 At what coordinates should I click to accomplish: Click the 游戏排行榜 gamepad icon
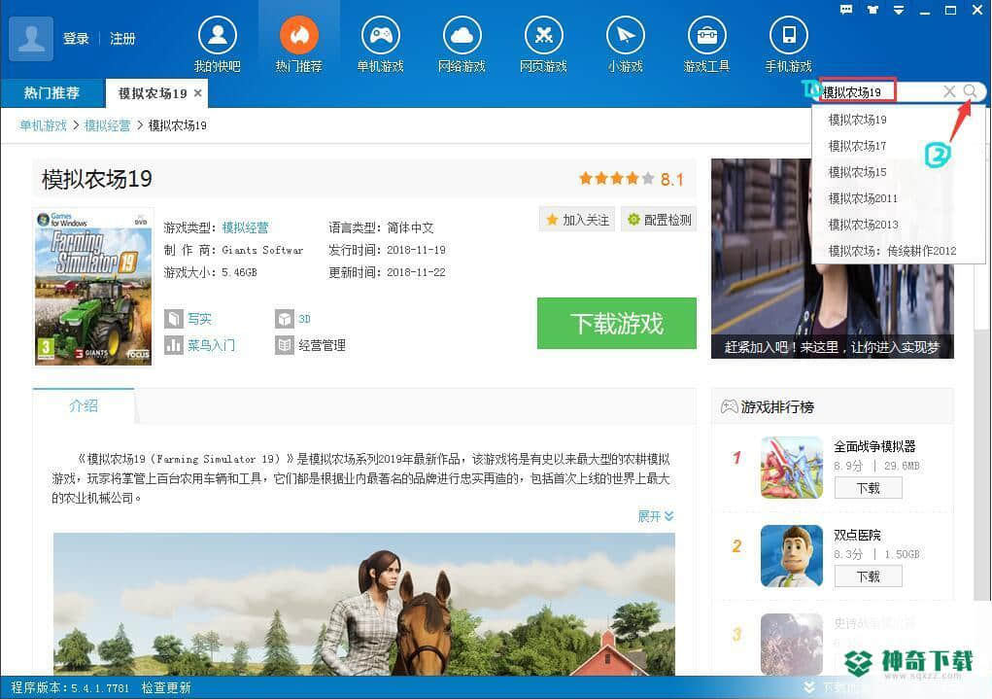point(730,406)
